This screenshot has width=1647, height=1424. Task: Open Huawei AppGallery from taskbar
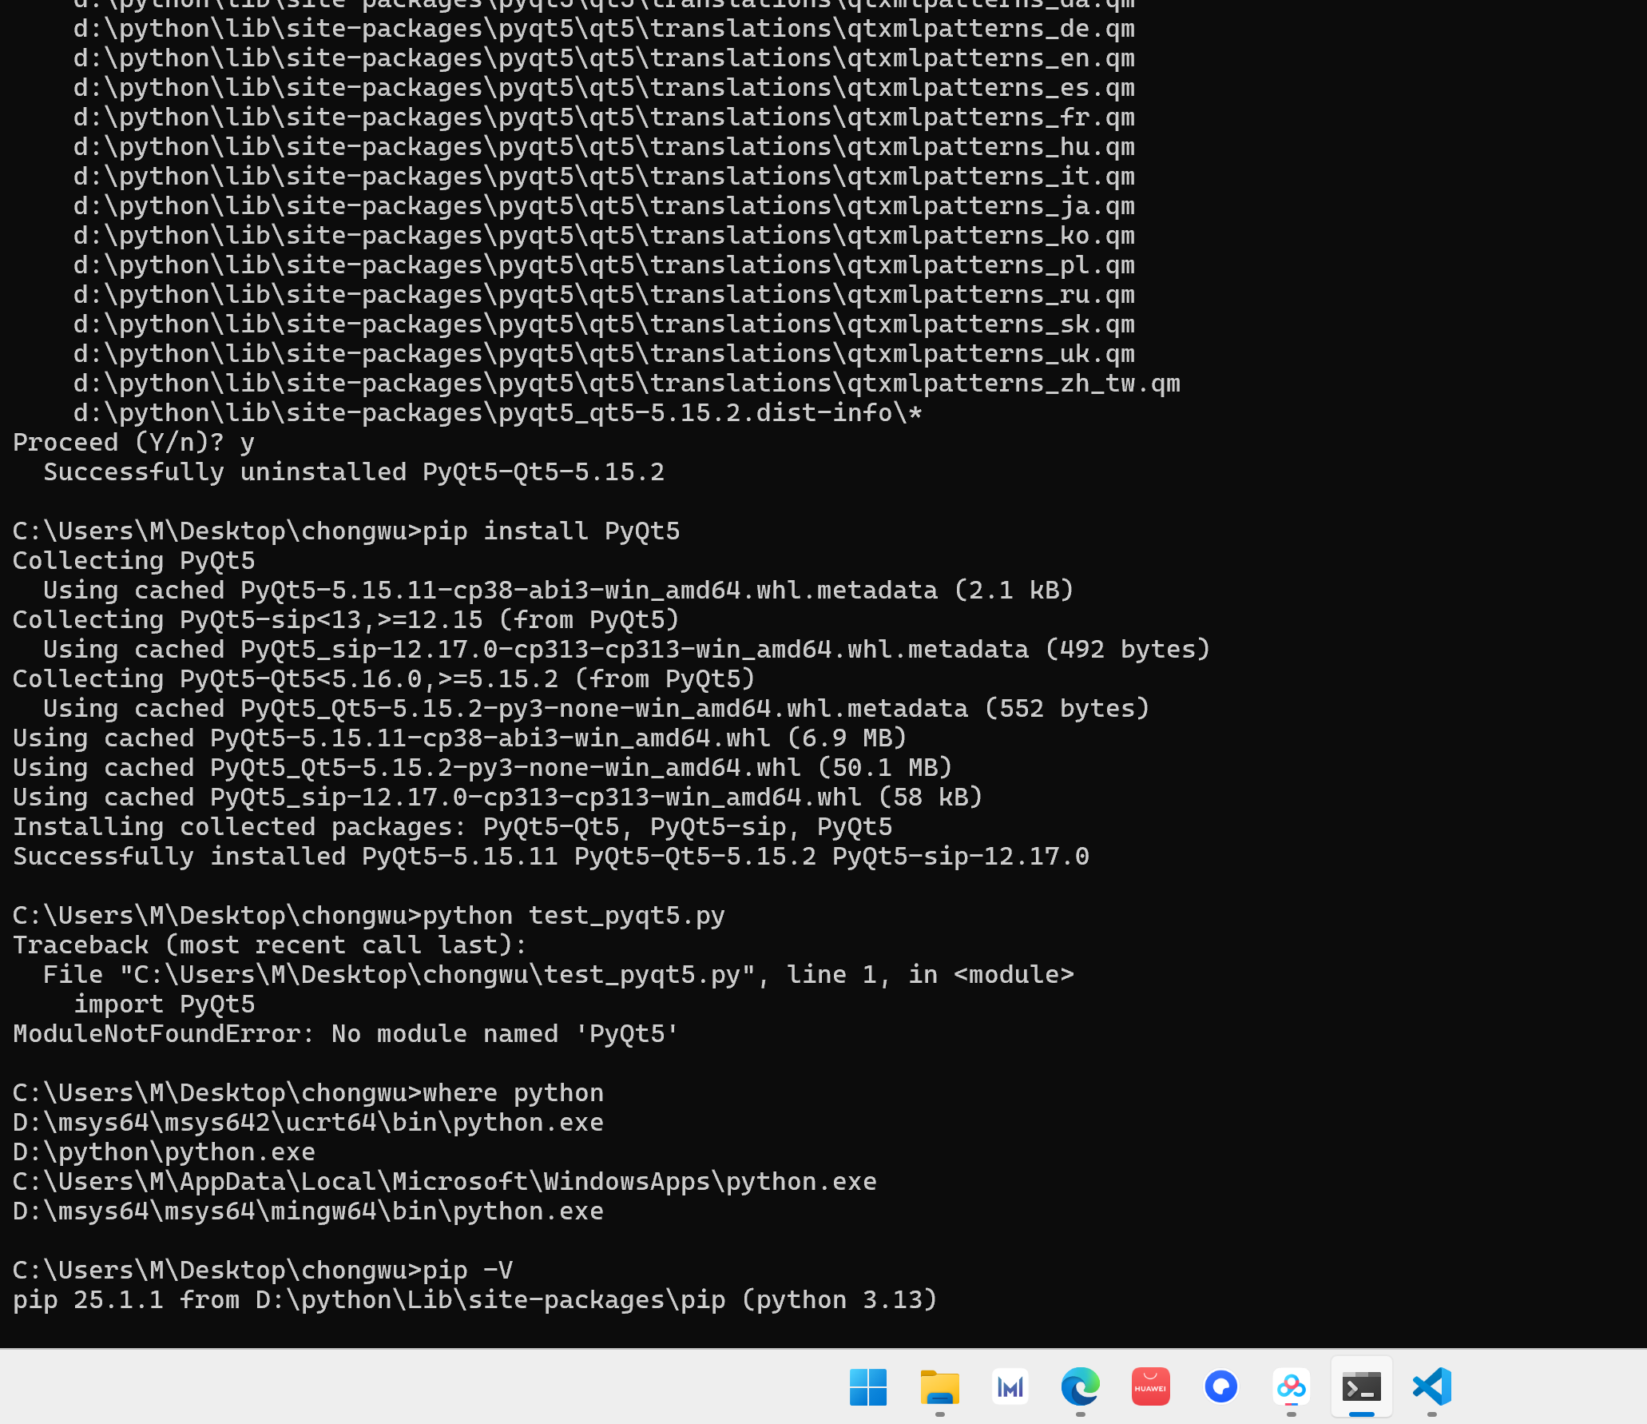(x=1150, y=1387)
